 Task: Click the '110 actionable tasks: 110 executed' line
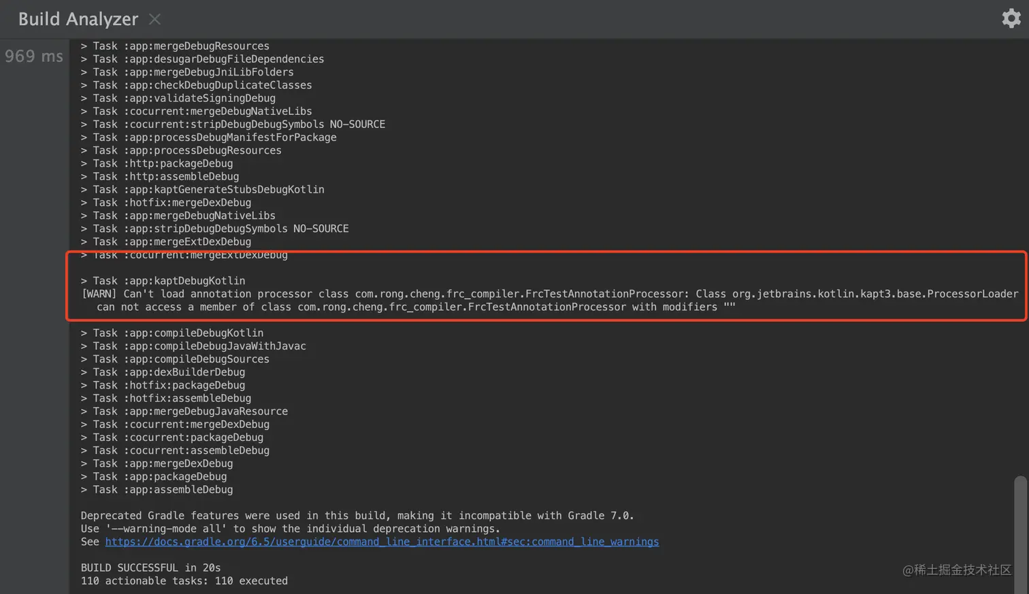point(184,581)
